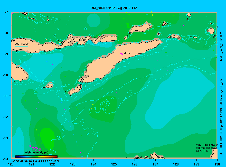Click the magenta drifter arrow marker beside the 'drifter' label
Viewport: 226px width, 167px height.
click(122, 54)
